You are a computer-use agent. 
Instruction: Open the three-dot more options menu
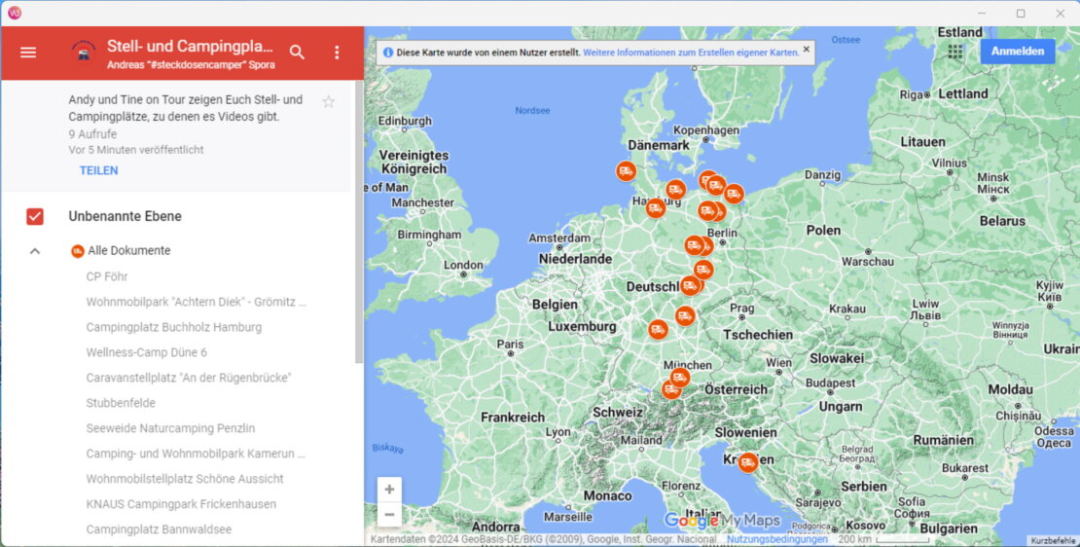click(337, 53)
